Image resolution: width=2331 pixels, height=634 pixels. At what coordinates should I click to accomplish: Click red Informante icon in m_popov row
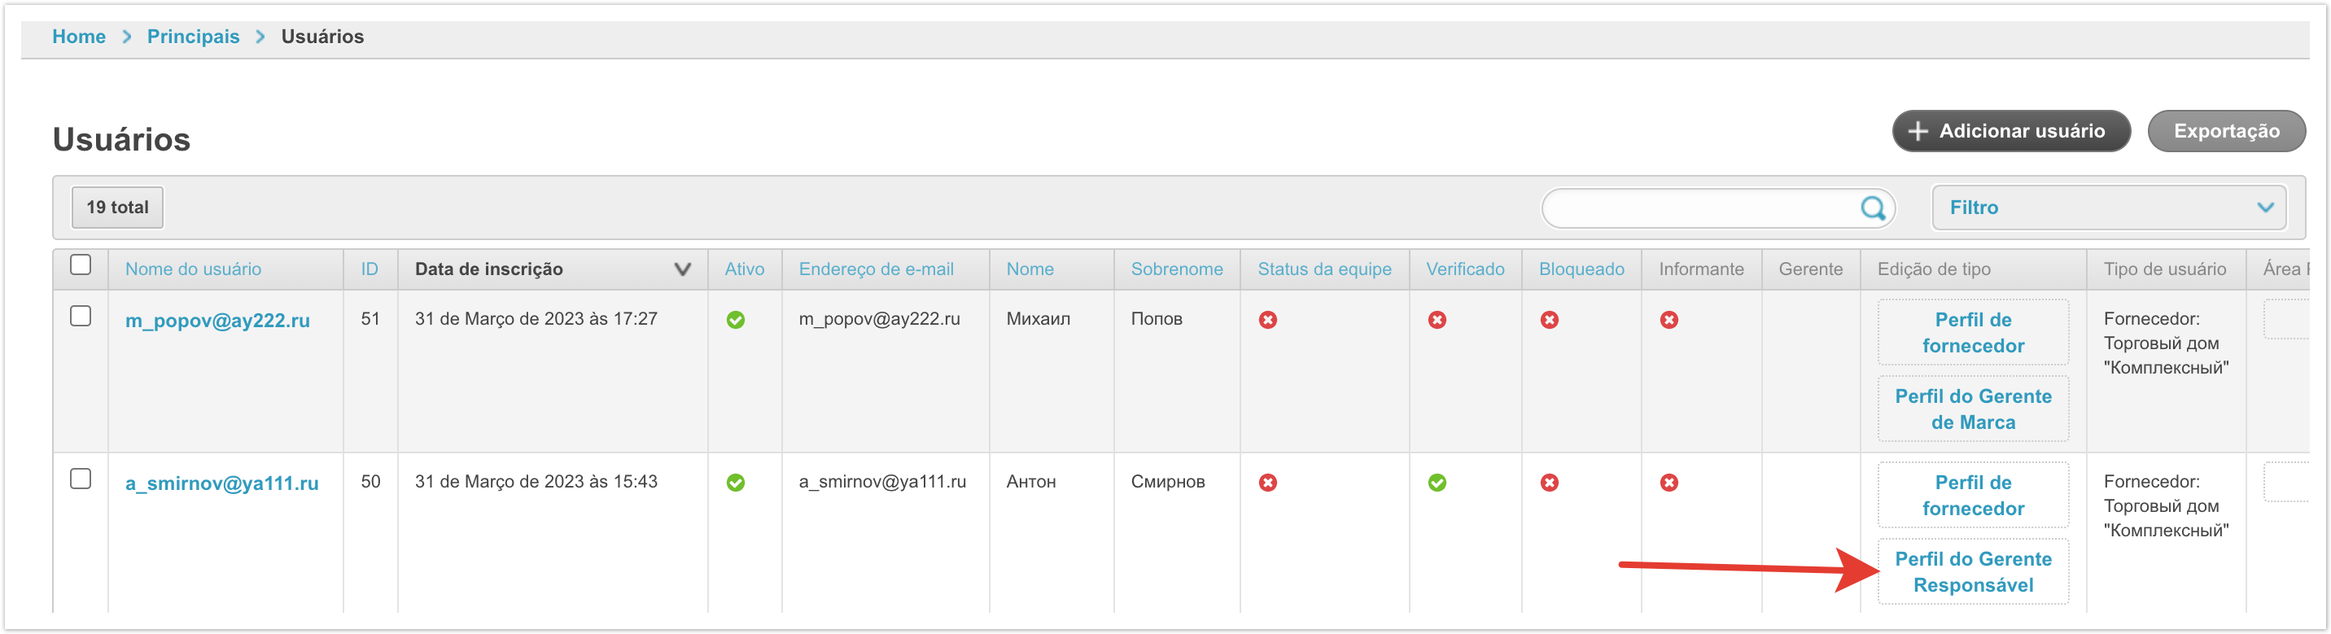click(1668, 320)
